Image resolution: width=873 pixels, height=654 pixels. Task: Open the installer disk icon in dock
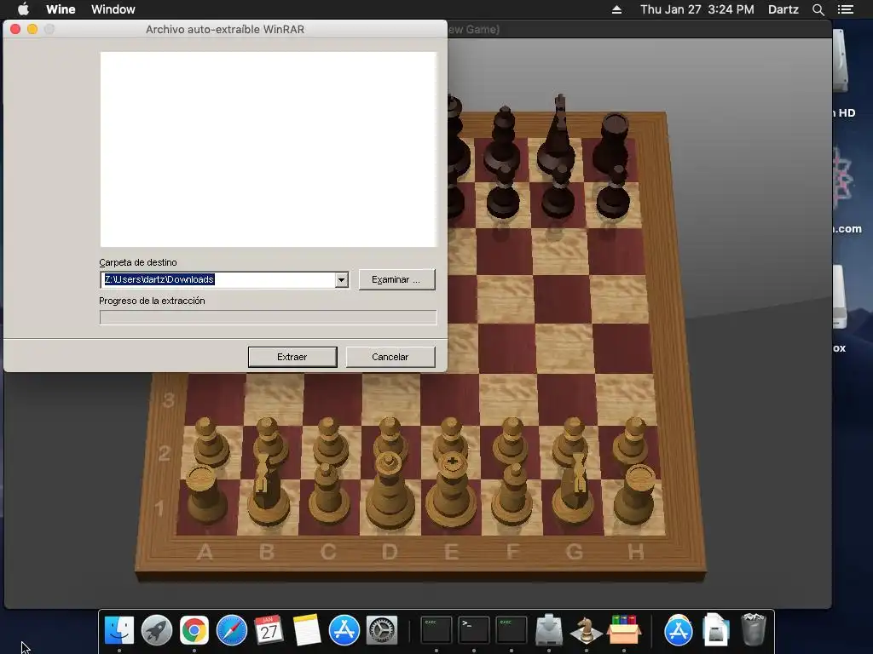549,630
